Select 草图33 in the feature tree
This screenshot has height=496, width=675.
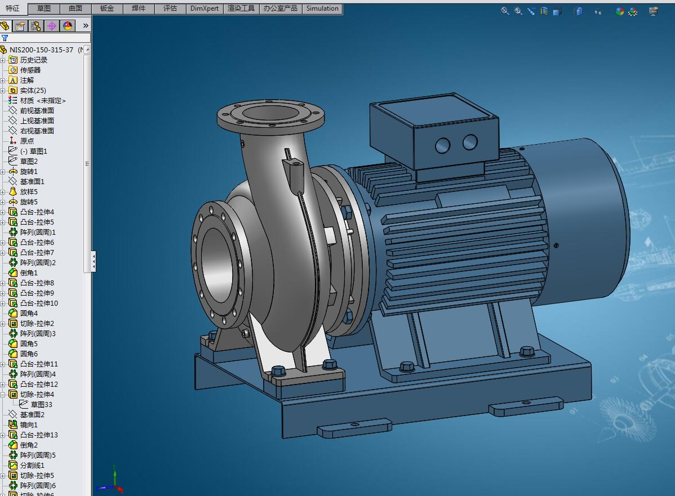41,405
